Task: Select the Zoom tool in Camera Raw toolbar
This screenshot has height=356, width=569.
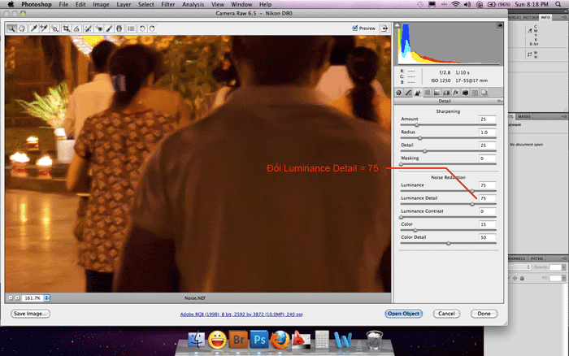Action: 11,28
